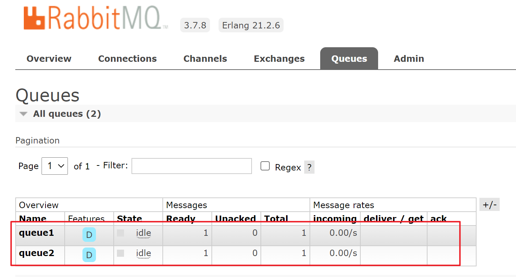Click the queue2 state indicator square
The width and height of the screenshot is (516, 277).
(120, 253)
